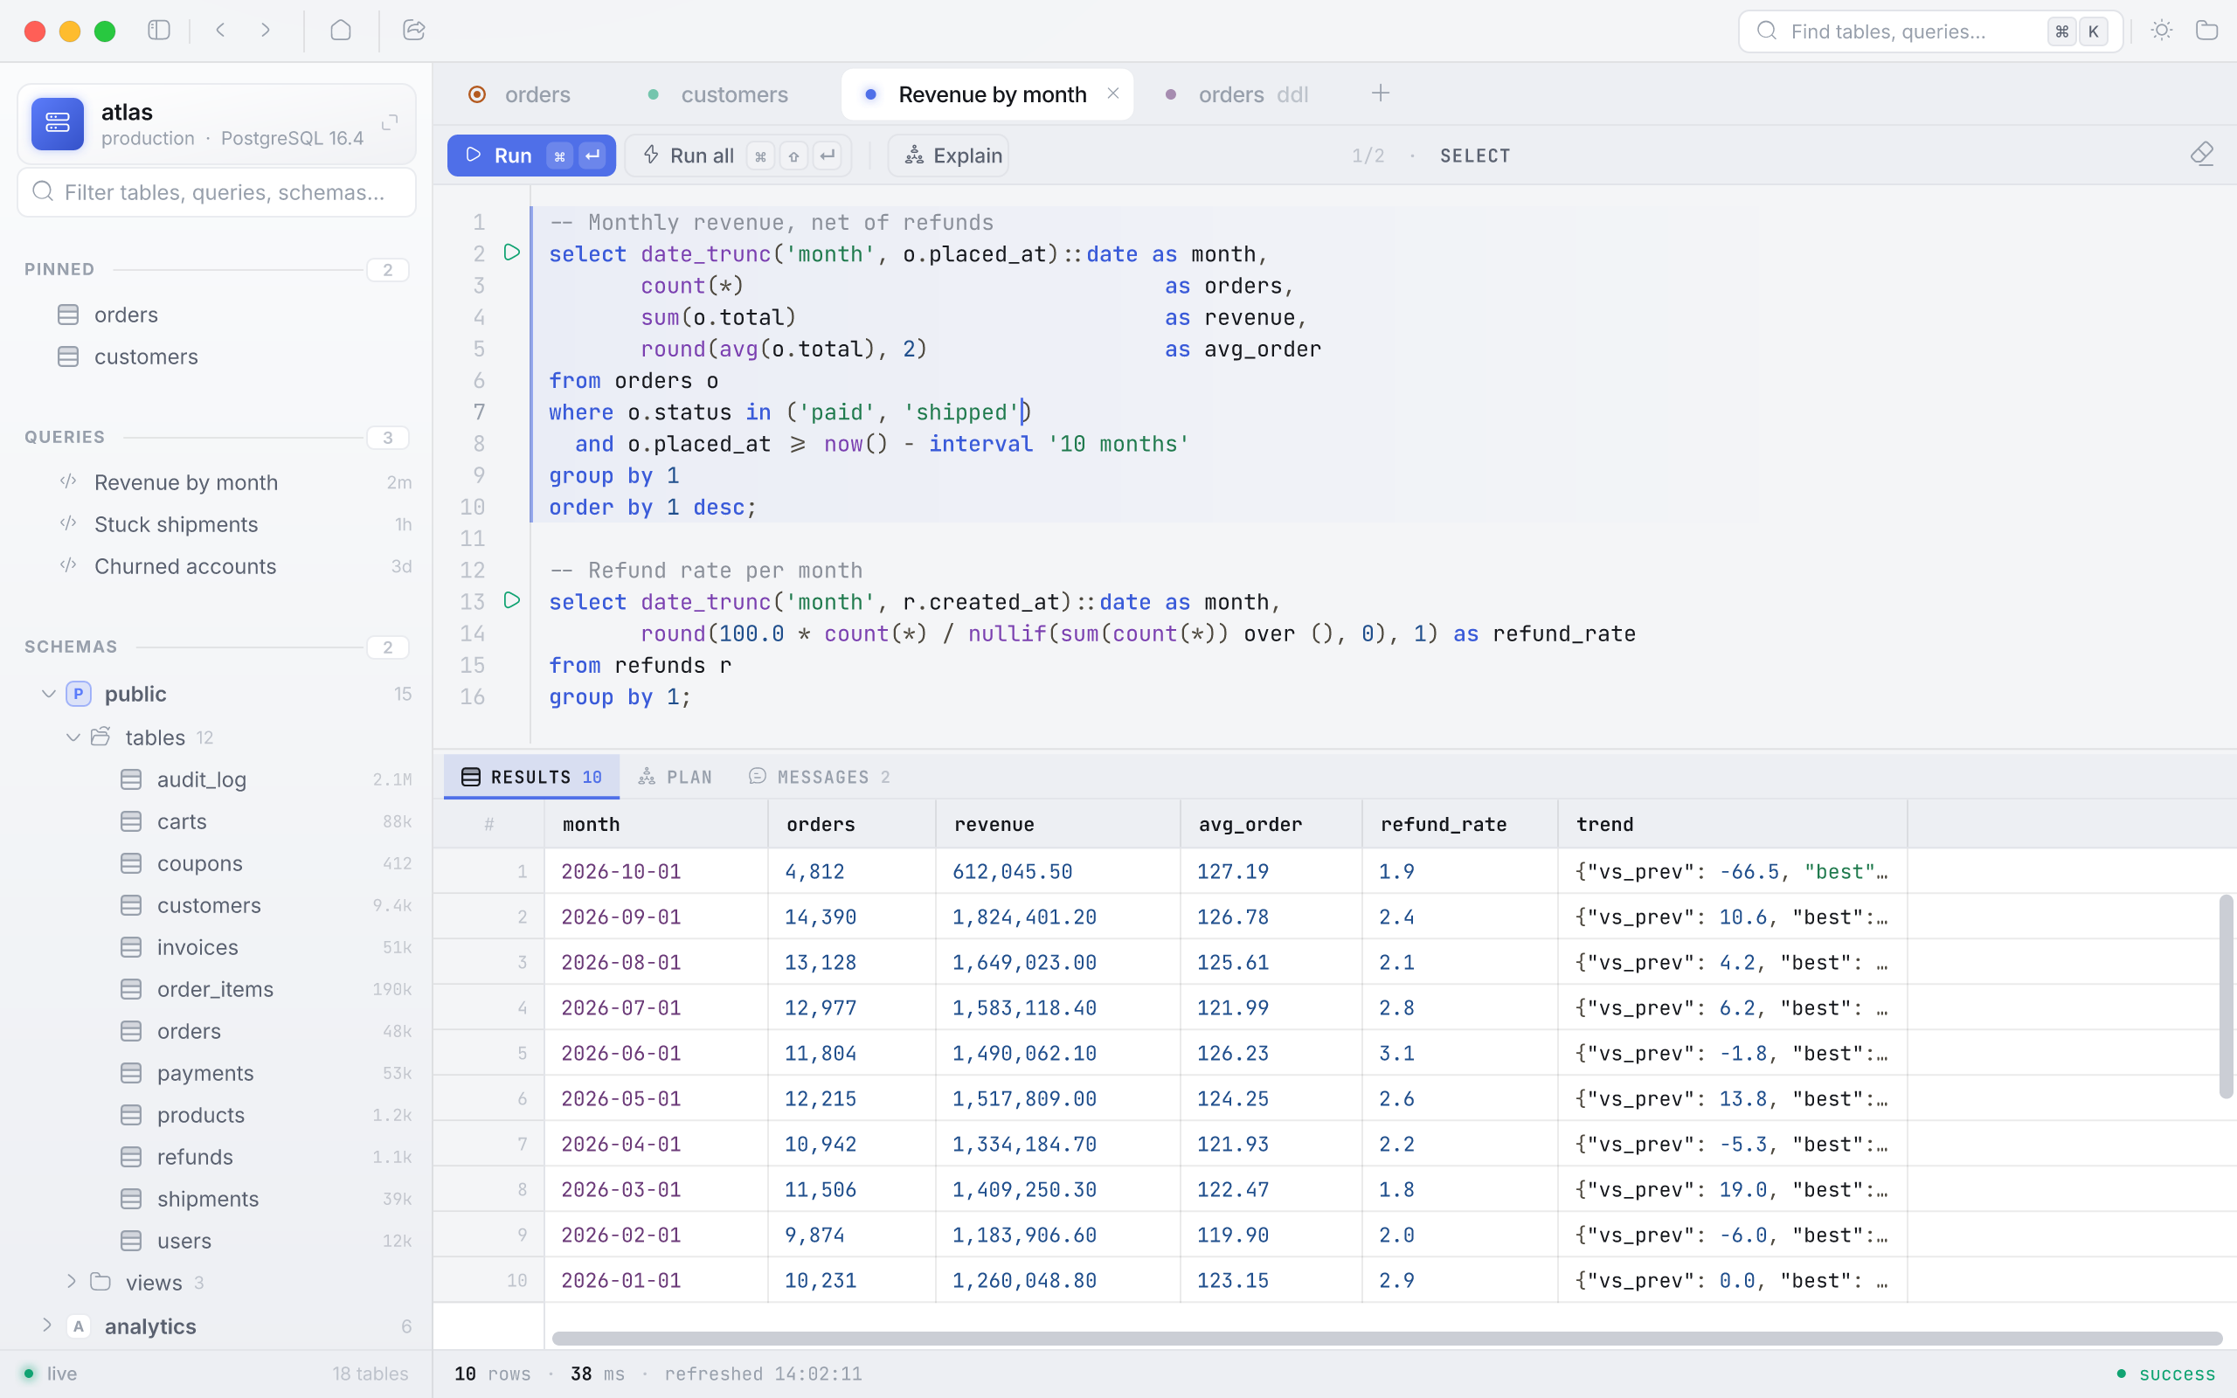Go forward with the right arrow
The image size is (2237, 1398).
[266, 31]
